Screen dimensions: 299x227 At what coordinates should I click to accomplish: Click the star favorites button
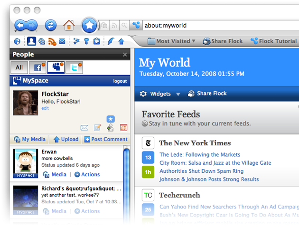point(89,25)
